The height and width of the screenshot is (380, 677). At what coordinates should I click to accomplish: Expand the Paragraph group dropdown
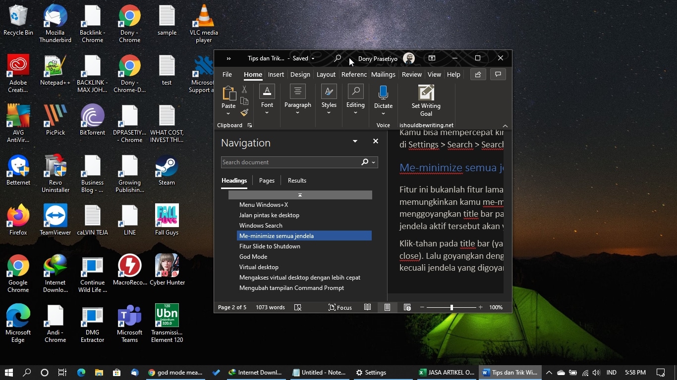[297, 113]
